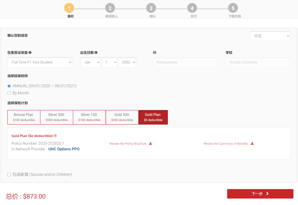The height and width of the screenshot is (205, 298).
Task: Open Review the Policy Brochure link
Action: click(128, 144)
